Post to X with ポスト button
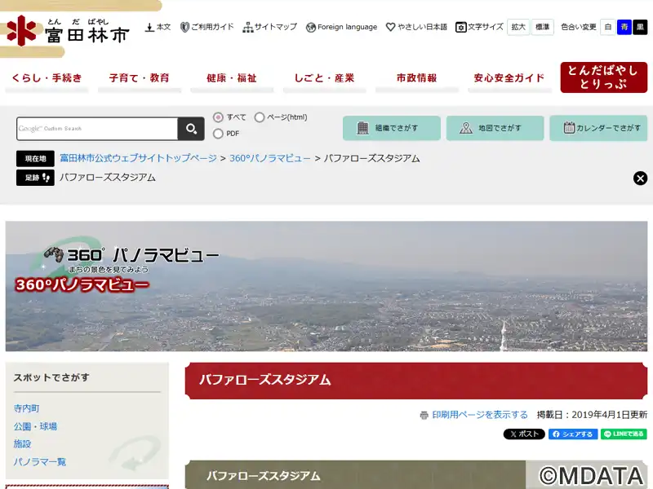The height and width of the screenshot is (489, 653). click(524, 434)
